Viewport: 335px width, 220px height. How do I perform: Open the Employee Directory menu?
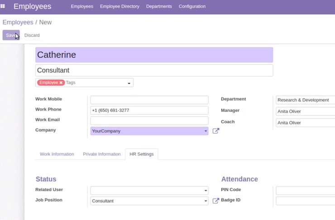click(x=120, y=6)
